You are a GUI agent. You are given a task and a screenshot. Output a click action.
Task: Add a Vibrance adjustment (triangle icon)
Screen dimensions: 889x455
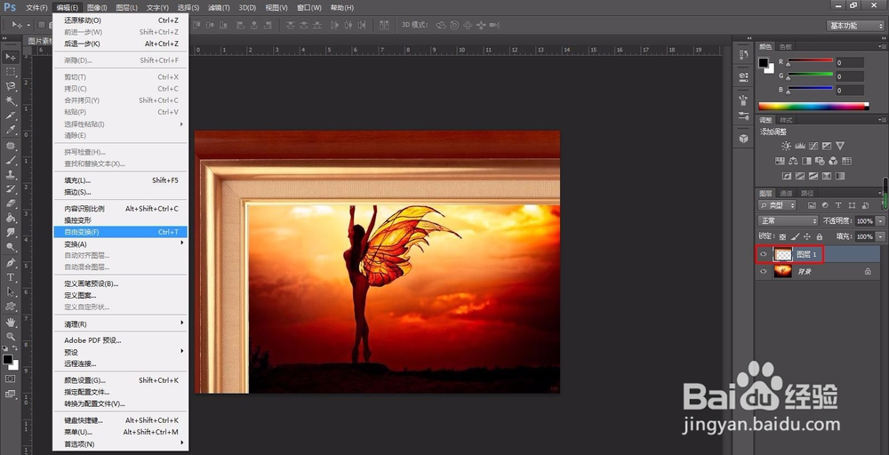[840, 146]
